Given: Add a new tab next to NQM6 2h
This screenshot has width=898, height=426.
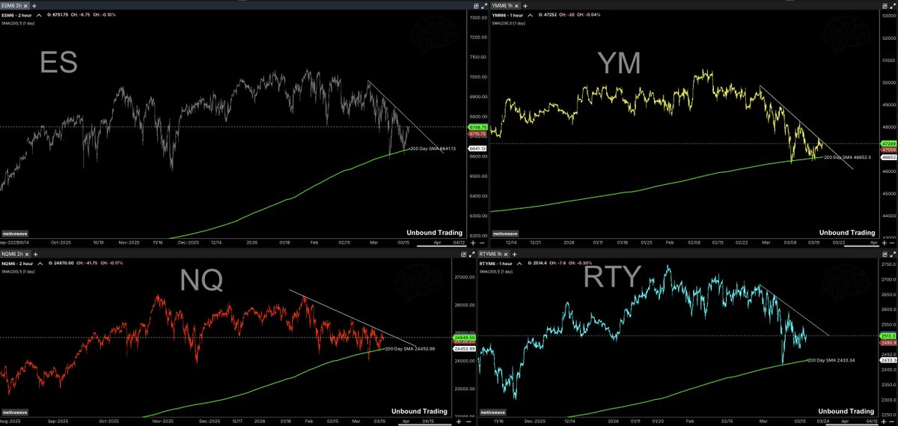Looking at the screenshot, I should (35, 255).
